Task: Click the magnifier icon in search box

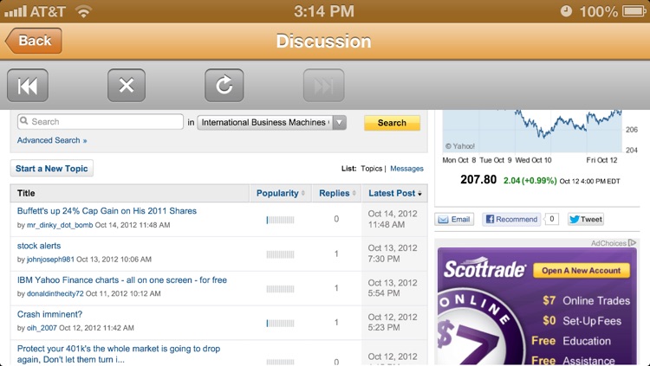Action: (x=24, y=121)
